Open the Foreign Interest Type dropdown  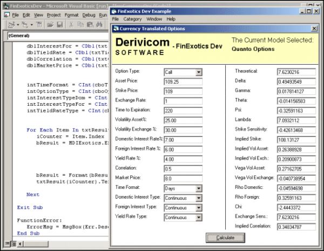pos(199,208)
